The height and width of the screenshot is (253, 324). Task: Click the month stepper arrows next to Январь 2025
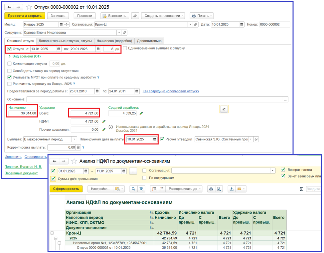coord(67,24)
